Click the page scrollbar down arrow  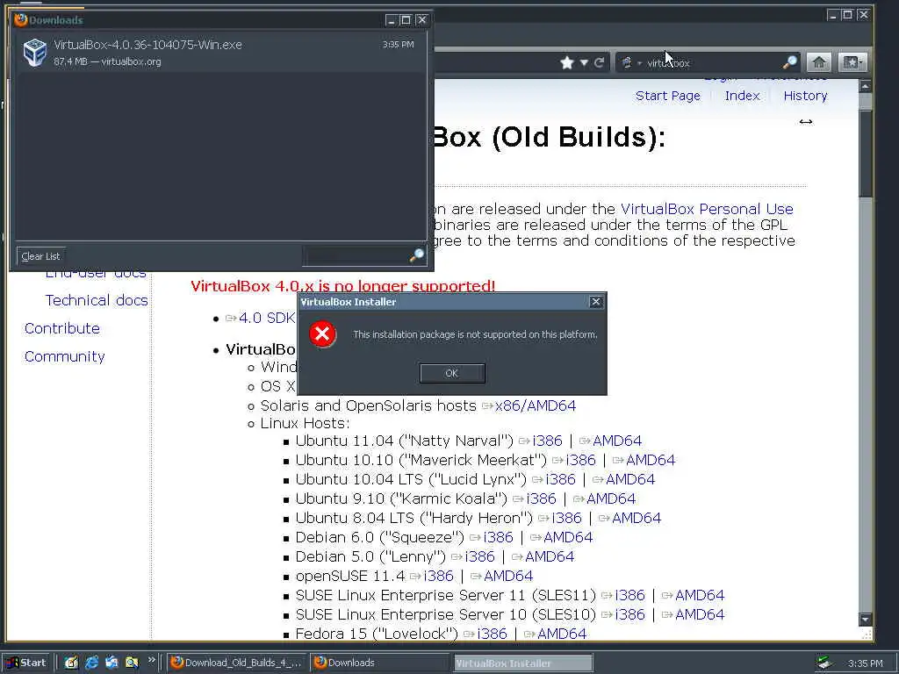pyautogui.click(x=865, y=620)
